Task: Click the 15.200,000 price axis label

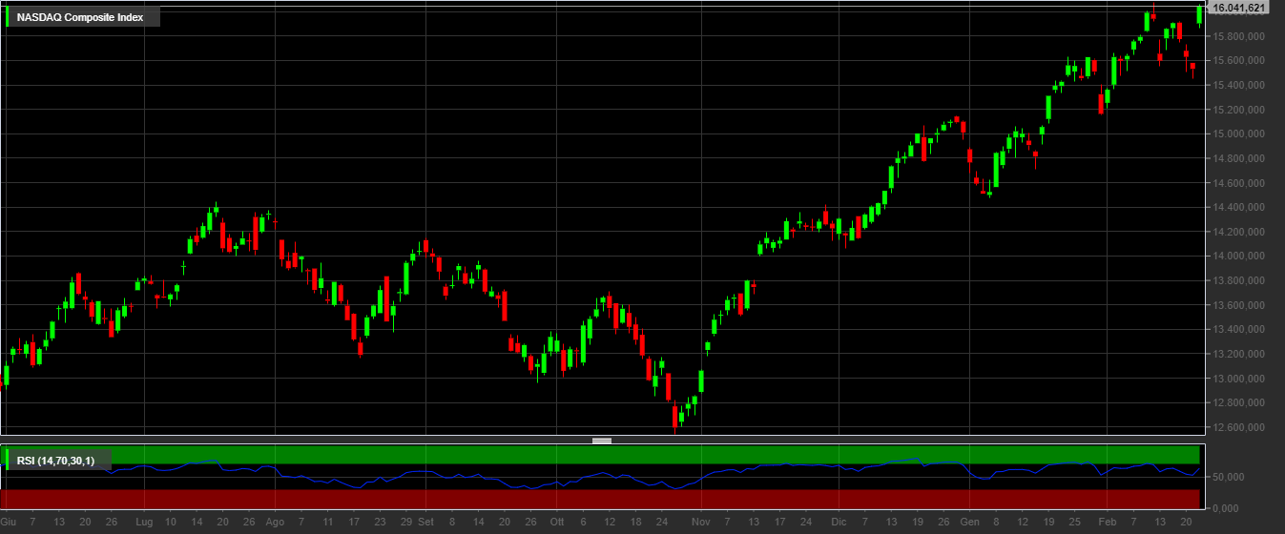Action: point(1238,110)
